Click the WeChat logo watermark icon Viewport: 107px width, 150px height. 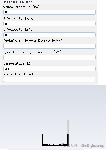(64, 145)
